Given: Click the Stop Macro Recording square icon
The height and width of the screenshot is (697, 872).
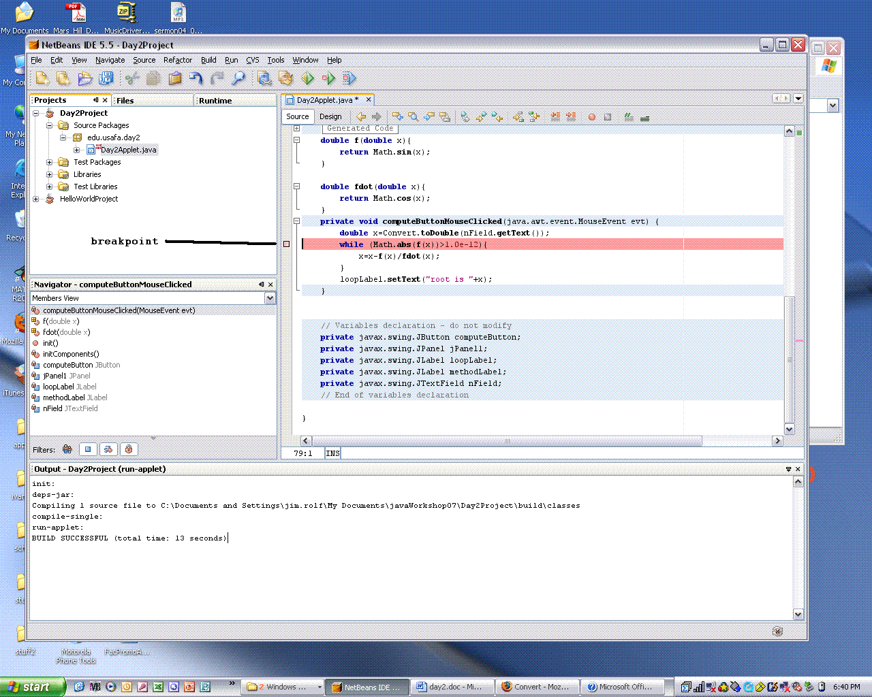Looking at the screenshot, I should click(608, 117).
